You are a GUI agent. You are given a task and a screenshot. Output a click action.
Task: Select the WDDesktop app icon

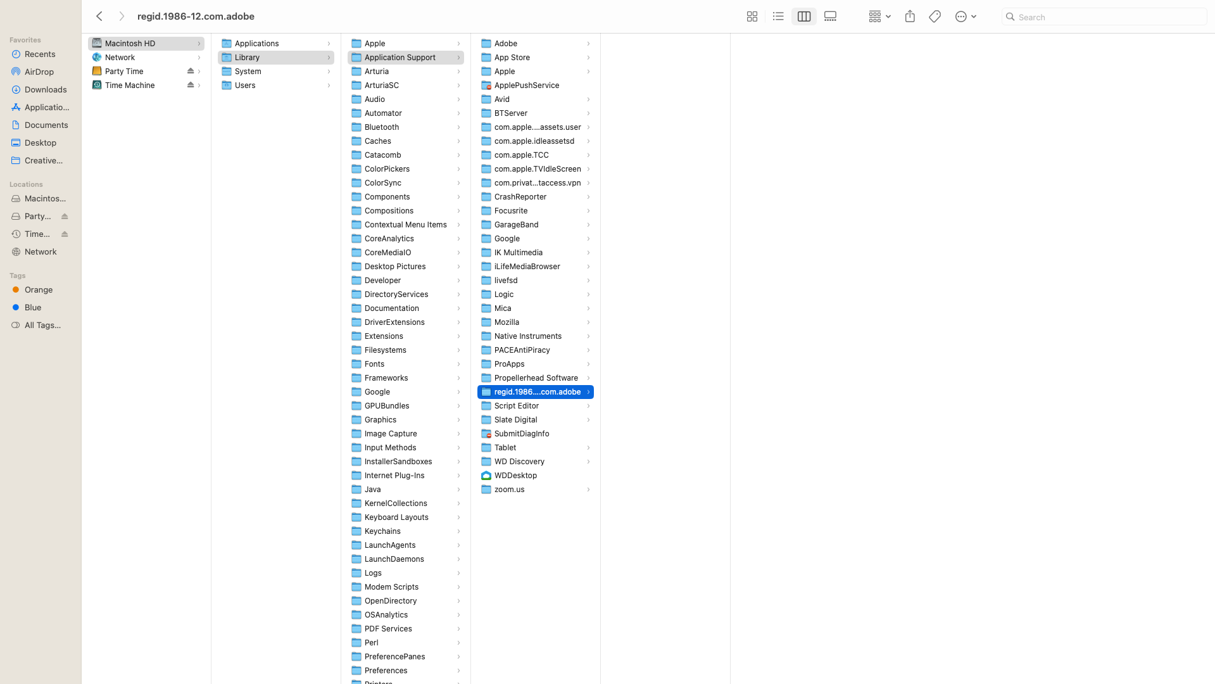[x=486, y=476]
